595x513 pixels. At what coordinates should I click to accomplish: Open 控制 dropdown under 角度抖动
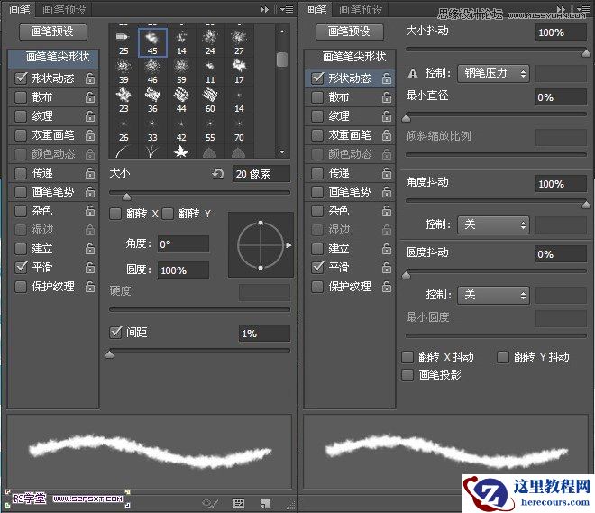(494, 224)
